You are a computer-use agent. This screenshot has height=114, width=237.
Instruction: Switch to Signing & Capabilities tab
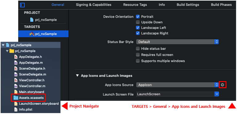[94, 5]
